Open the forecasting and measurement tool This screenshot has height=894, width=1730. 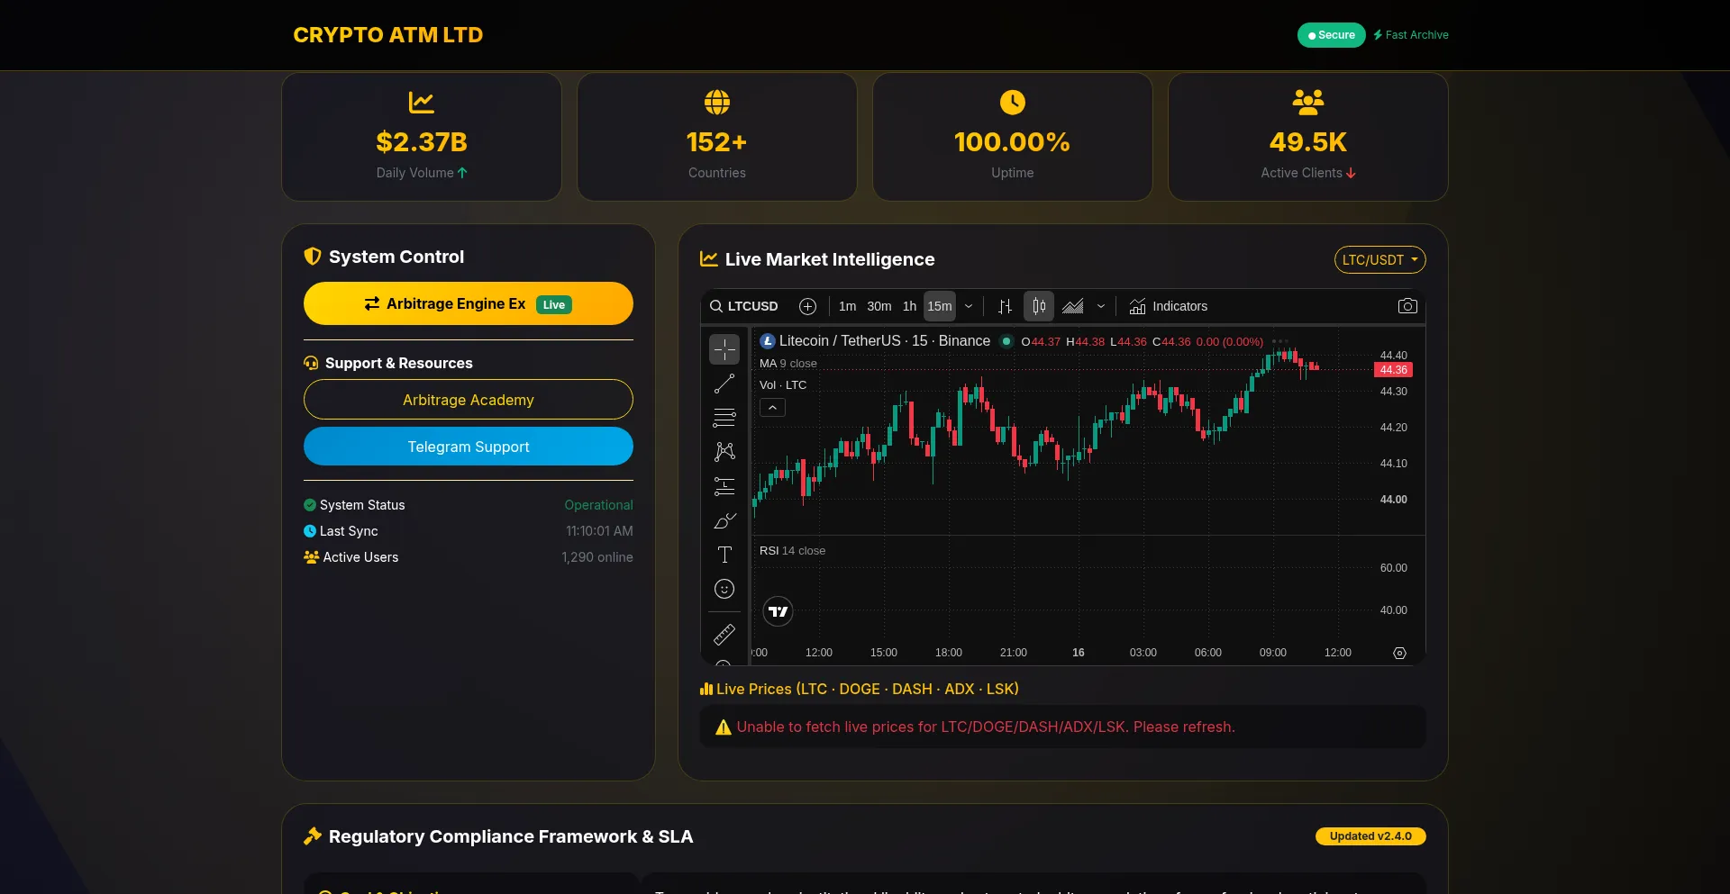724,486
